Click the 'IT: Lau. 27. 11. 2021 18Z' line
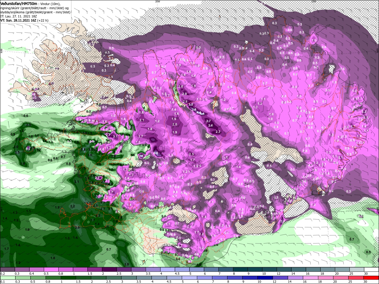Screen dimensions: 379x284 point(19,16)
